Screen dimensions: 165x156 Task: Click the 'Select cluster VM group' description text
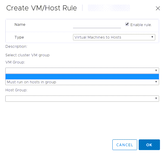[x=27, y=55]
